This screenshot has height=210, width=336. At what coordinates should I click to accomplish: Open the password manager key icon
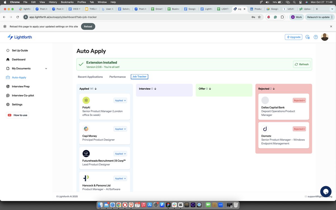pos(253,17)
